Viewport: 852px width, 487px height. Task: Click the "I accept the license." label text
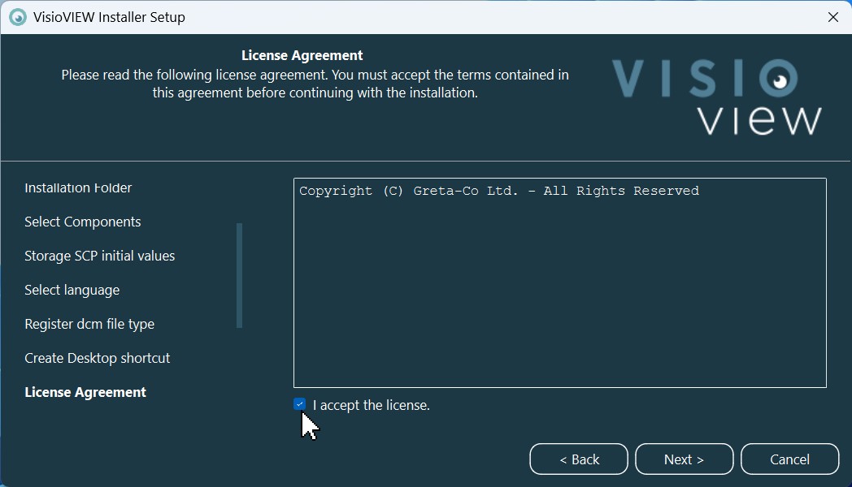371,405
